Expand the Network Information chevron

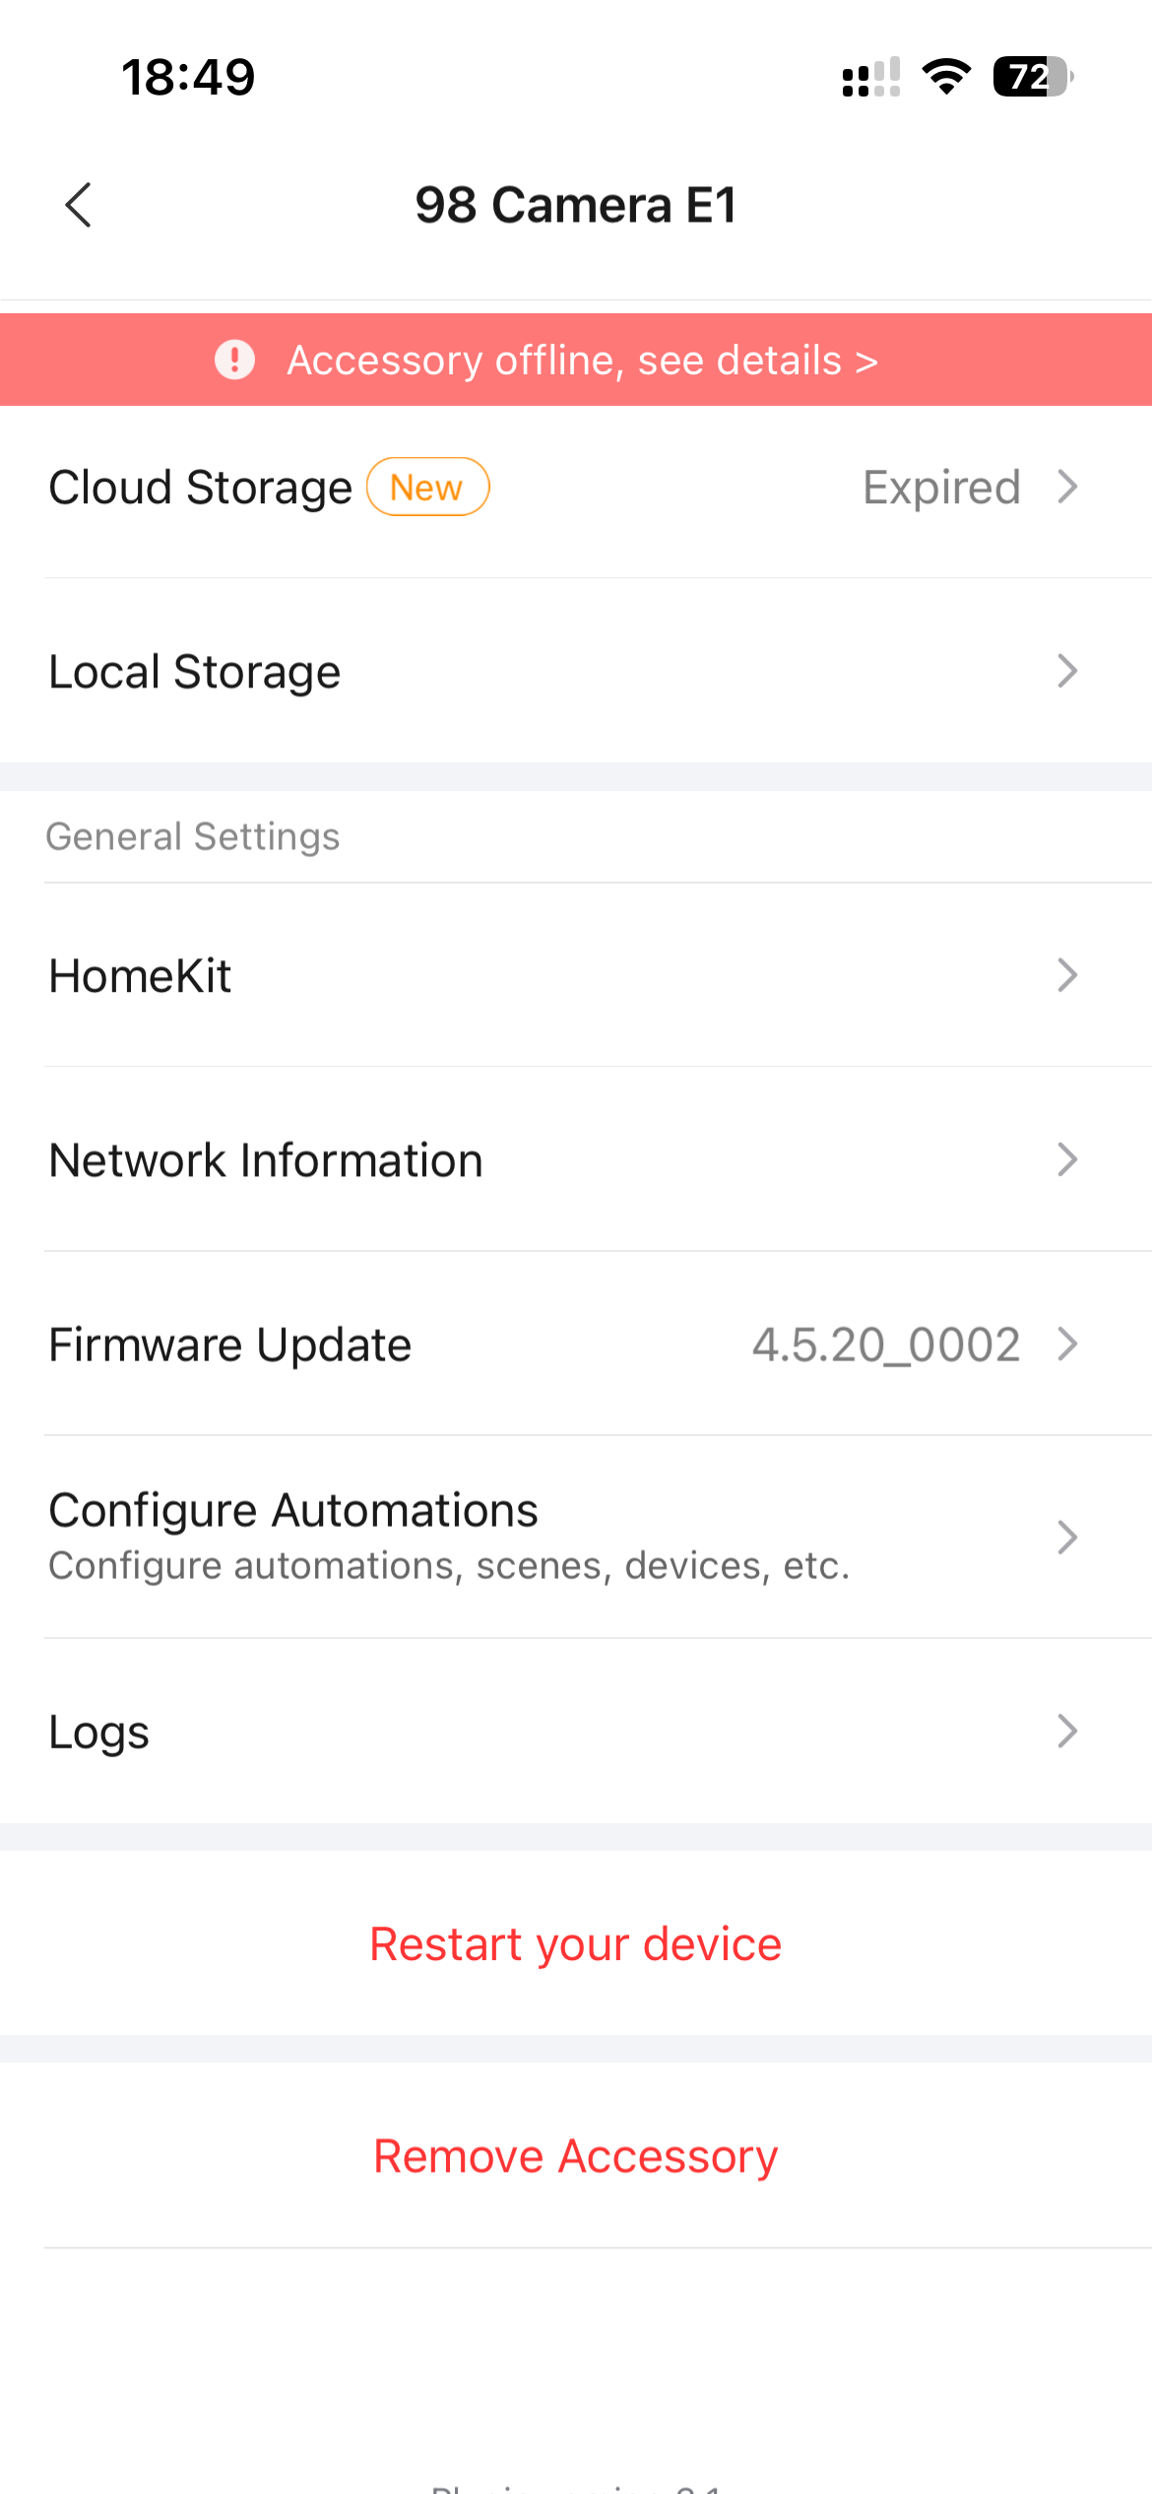pyautogui.click(x=1067, y=1159)
